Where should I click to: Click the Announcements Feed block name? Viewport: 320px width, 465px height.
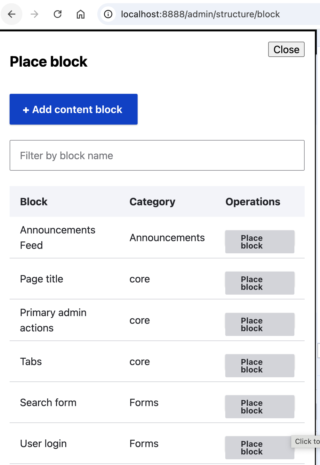[58, 238]
